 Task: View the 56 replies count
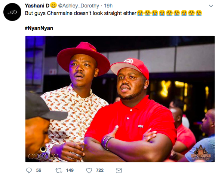point(39,170)
